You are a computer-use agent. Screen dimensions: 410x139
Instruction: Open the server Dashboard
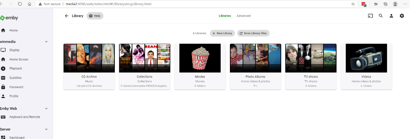[x=26, y=137]
